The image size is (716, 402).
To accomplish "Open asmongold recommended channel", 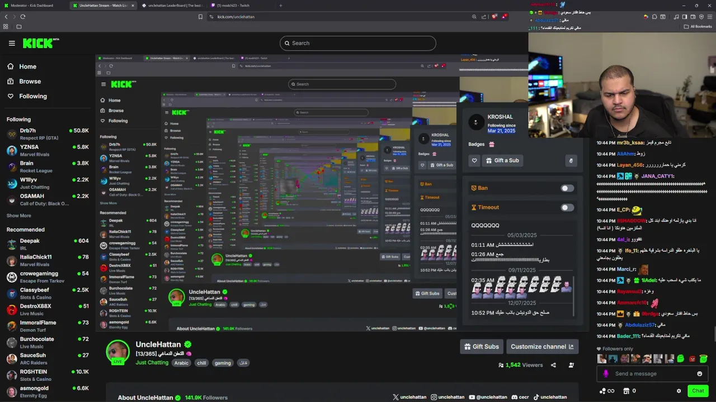I will [x=48, y=392].
